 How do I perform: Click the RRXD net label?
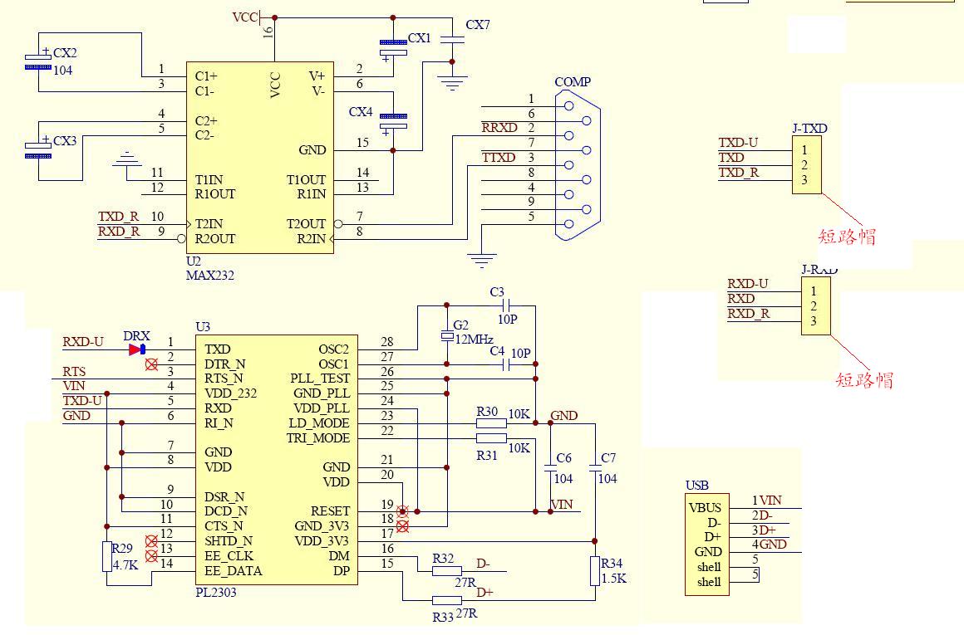499,128
